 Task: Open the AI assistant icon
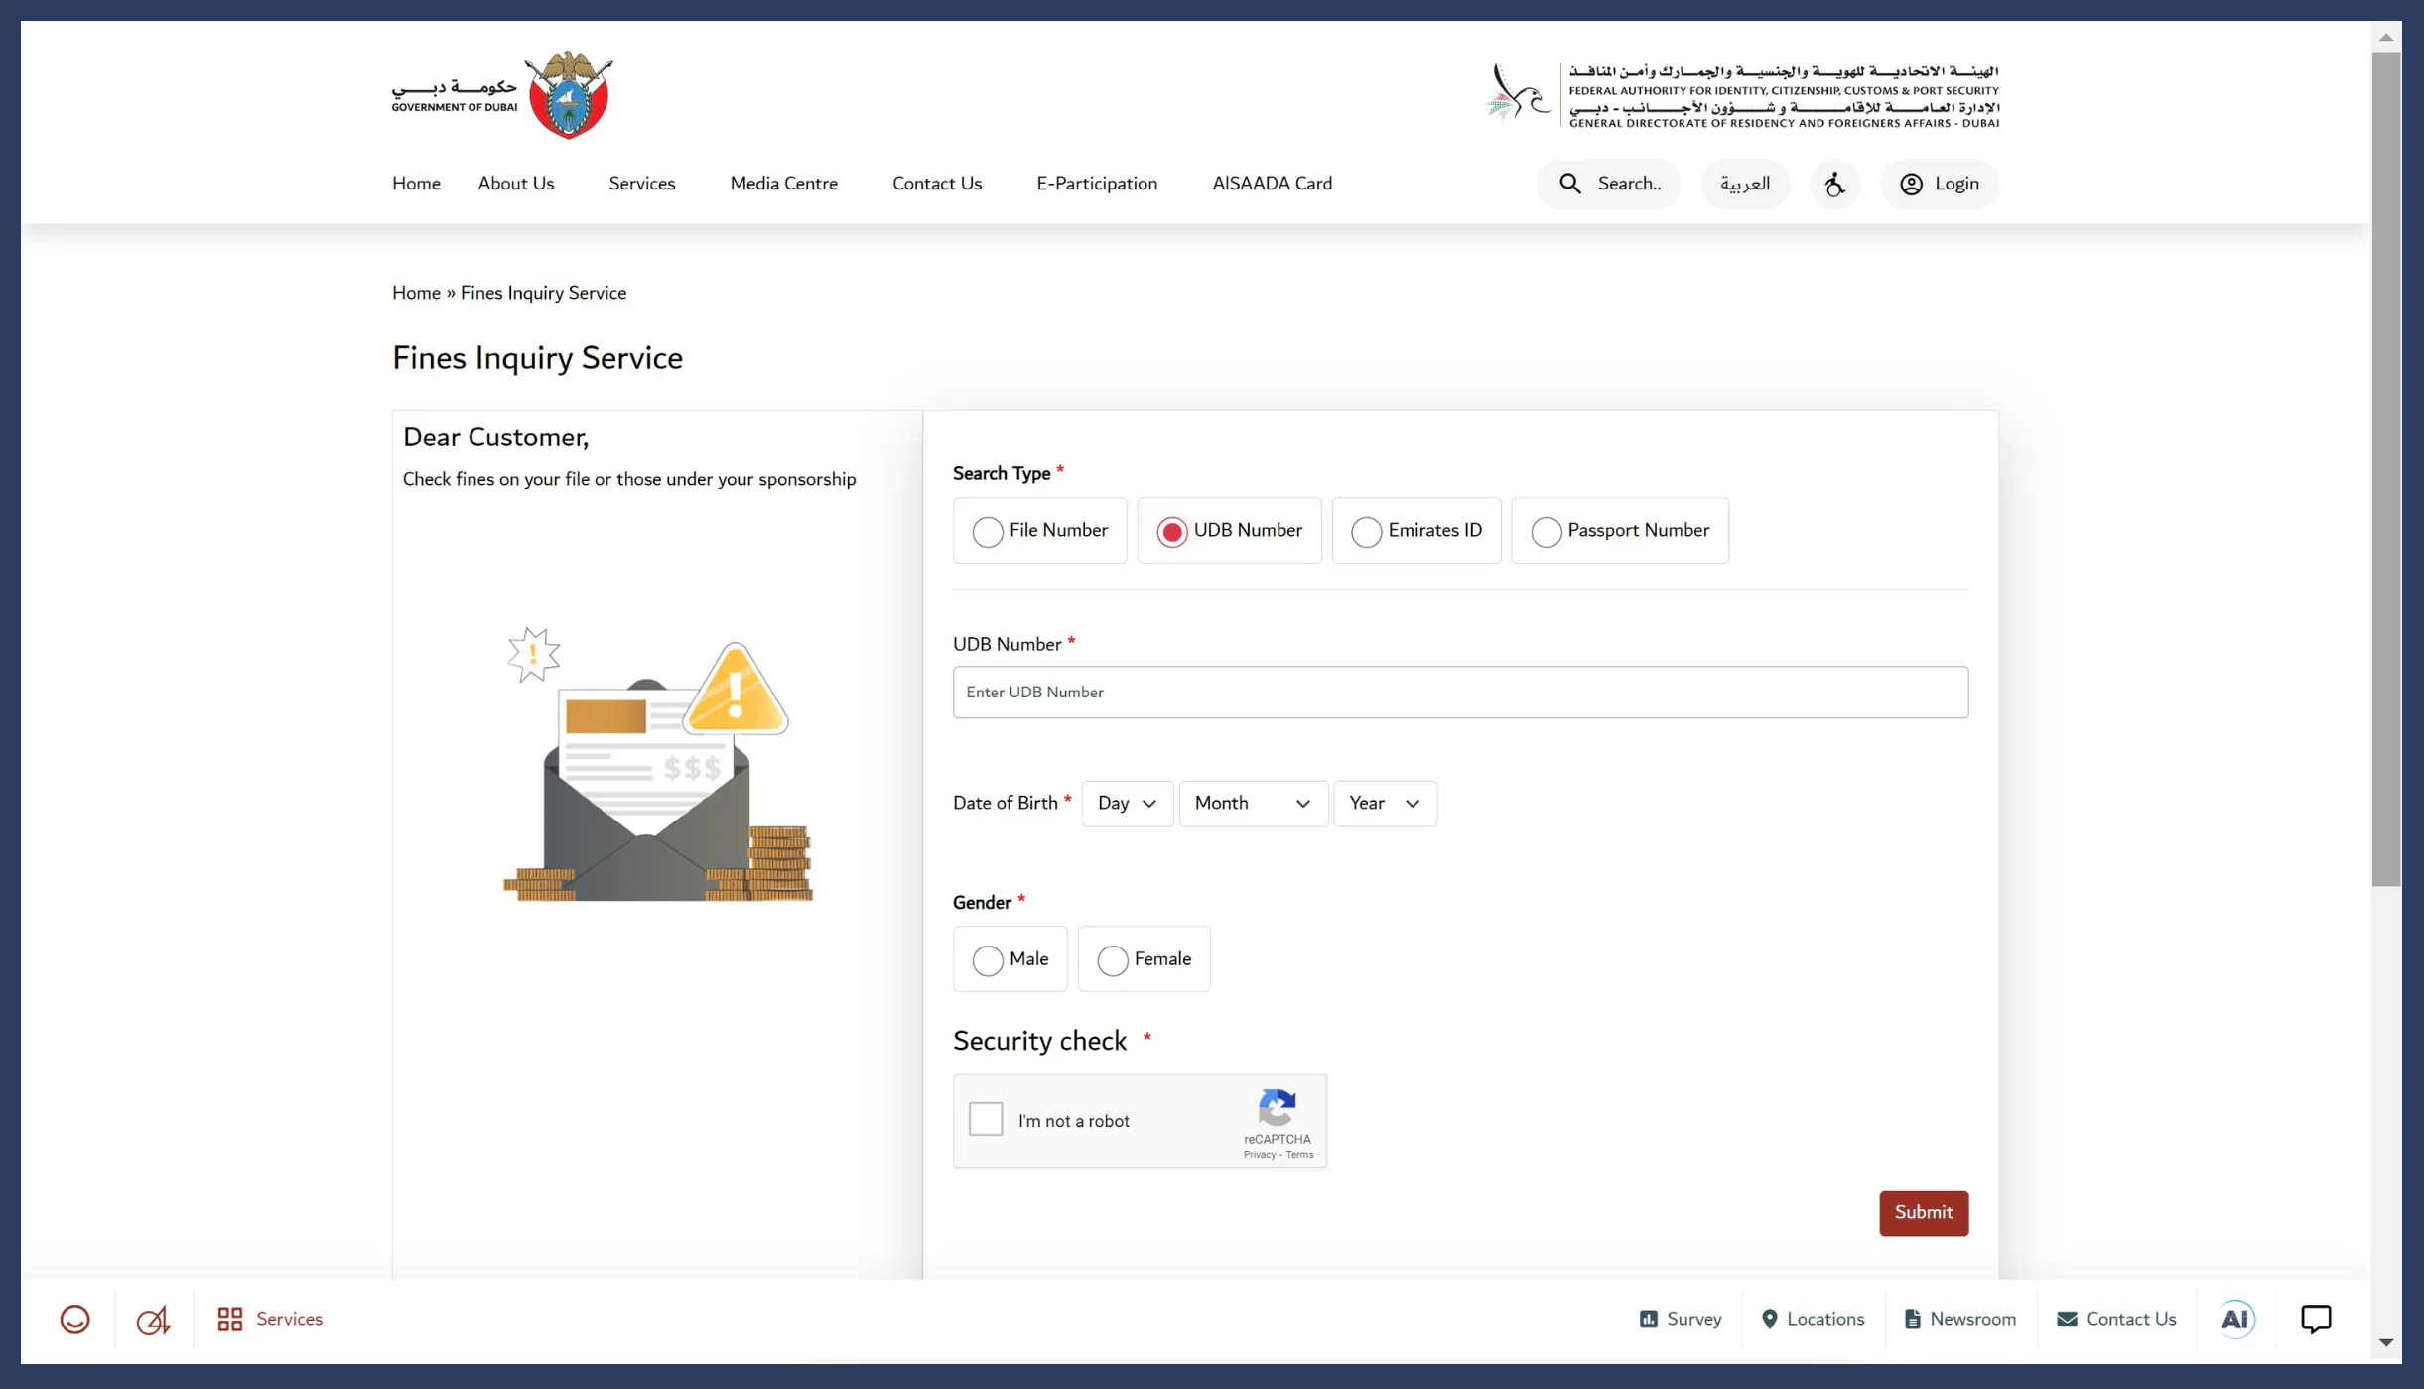2235,1319
